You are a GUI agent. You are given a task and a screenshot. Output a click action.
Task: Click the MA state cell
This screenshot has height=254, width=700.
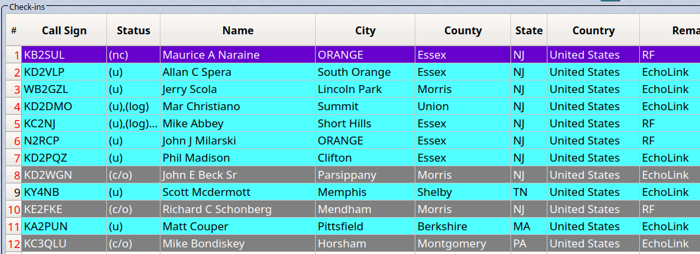pyautogui.click(x=529, y=226)
